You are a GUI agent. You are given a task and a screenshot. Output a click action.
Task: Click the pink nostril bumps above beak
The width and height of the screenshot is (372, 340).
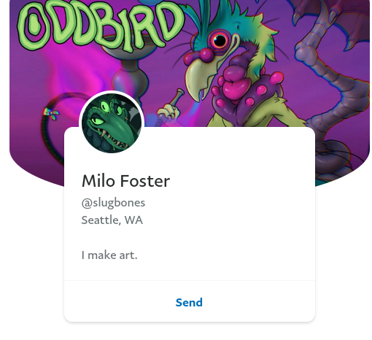click(198, 56)
